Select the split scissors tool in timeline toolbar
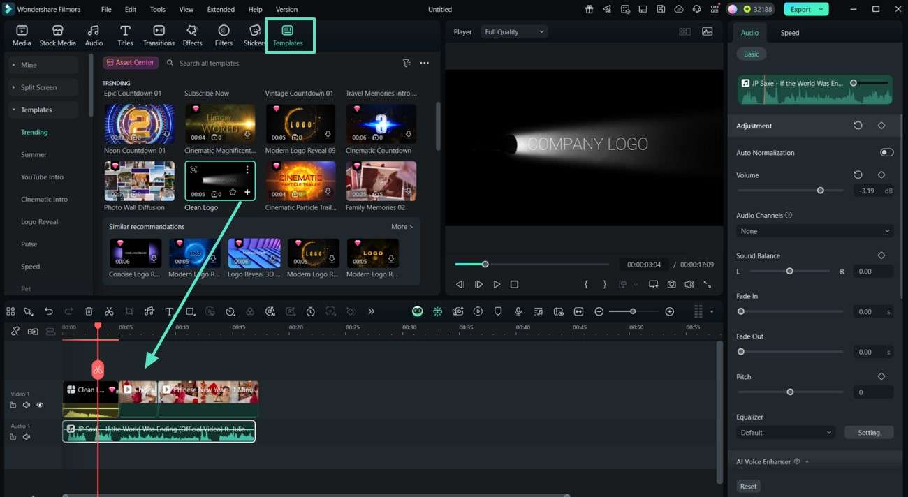908x497 pixels. [x=109, y=311]
